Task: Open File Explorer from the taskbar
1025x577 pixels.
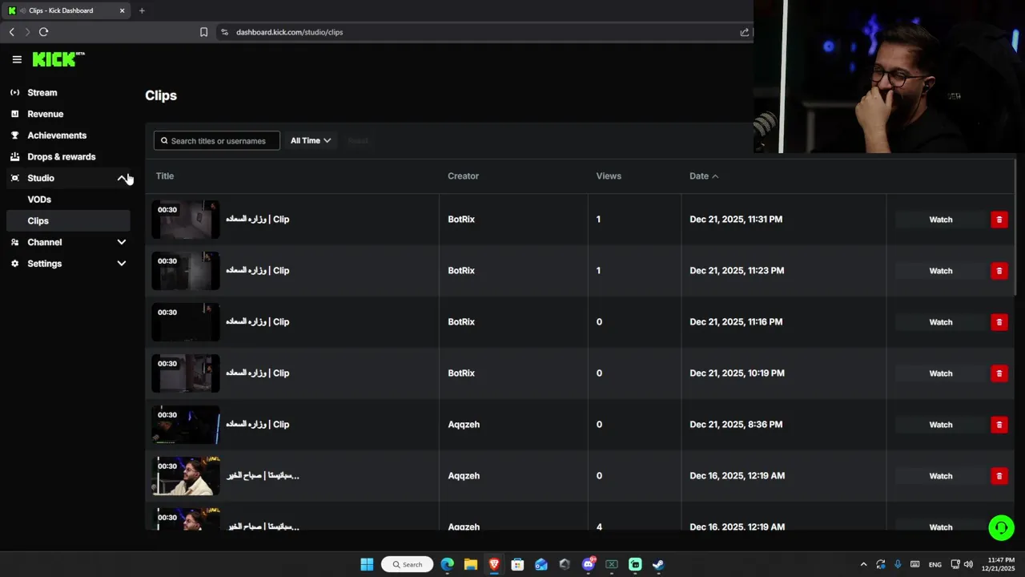Action: (471, 564)
